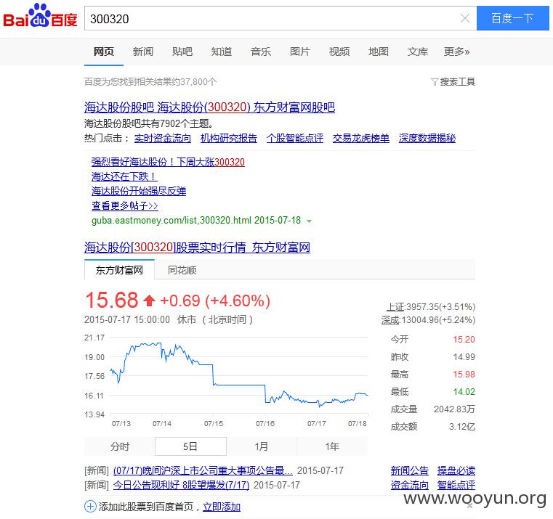The width and height of the screenshot is (553, 519).
Task: Select the 1年 chart range
Action: click(332, 446)
